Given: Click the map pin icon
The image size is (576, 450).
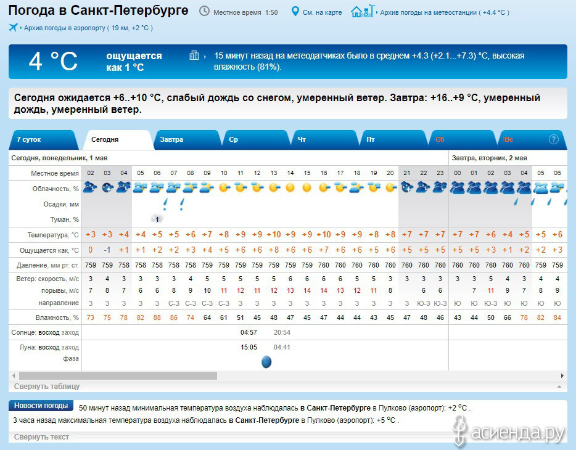Looking at the screenshot, I should pos(295,11).
